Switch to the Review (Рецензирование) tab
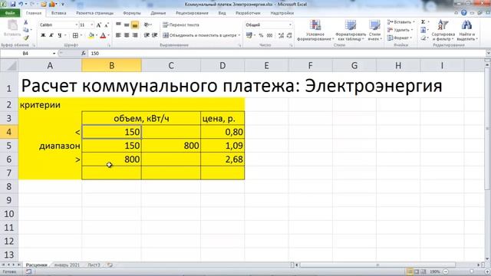 [192, 13]
